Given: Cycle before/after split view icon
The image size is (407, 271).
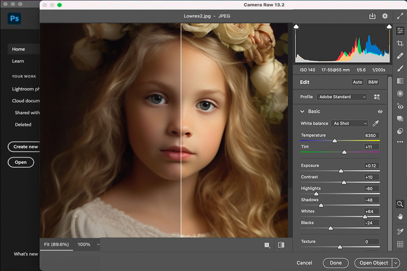Looking at the screenshot, I should 281,245.
